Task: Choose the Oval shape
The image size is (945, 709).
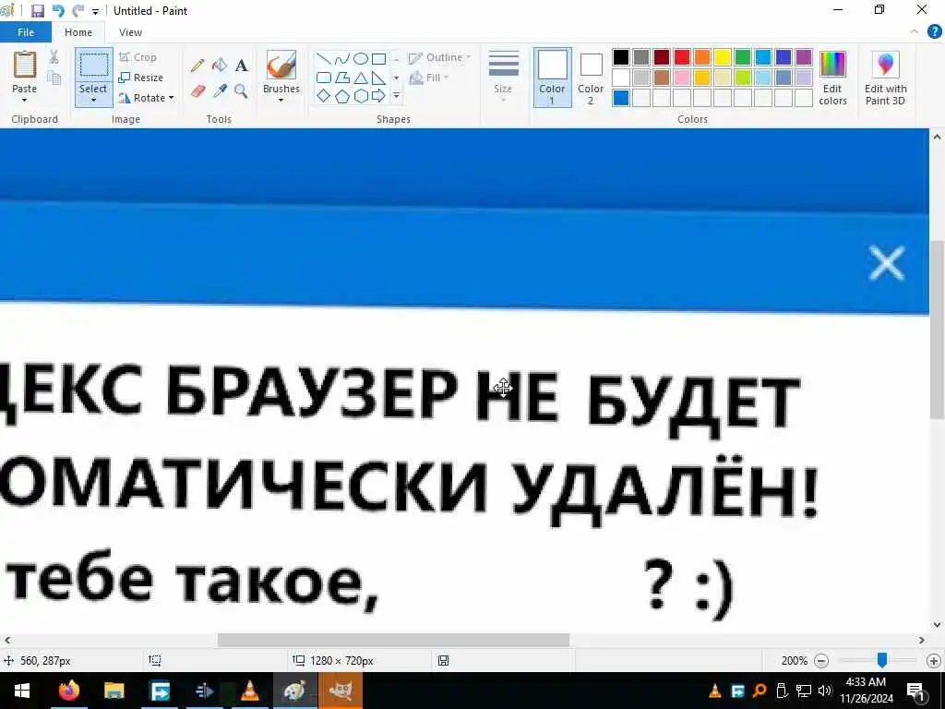Action: point(361,58)
